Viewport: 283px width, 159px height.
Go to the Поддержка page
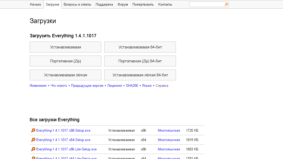(104, 5)
